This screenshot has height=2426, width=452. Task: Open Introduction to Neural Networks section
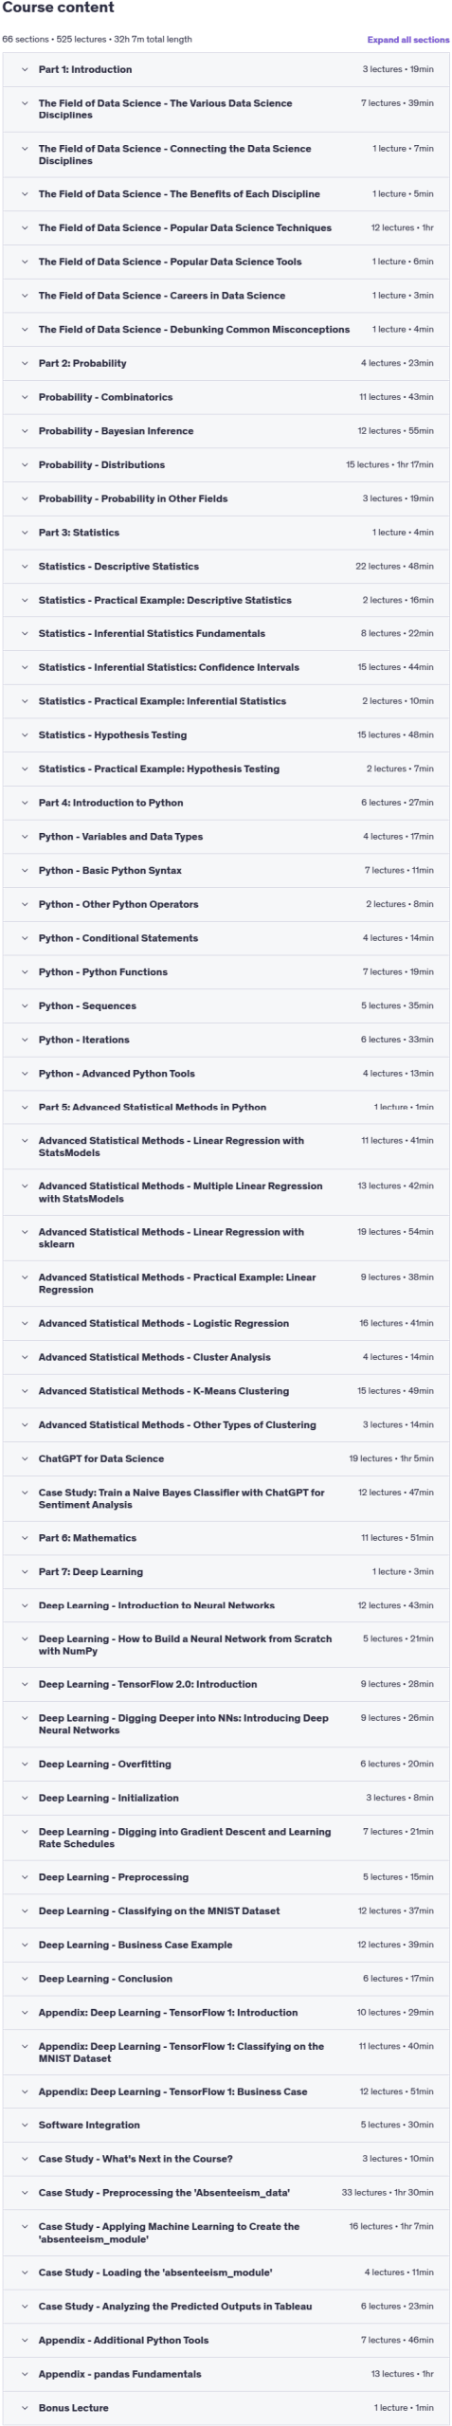(226, 1606)
